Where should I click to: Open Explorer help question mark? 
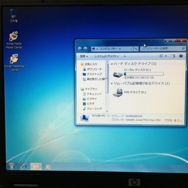tap(181, 56)
